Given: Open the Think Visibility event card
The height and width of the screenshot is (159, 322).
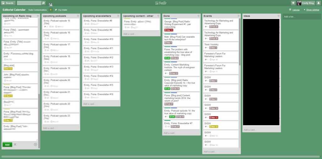Looking at the screenshot, I should point(221,46).
